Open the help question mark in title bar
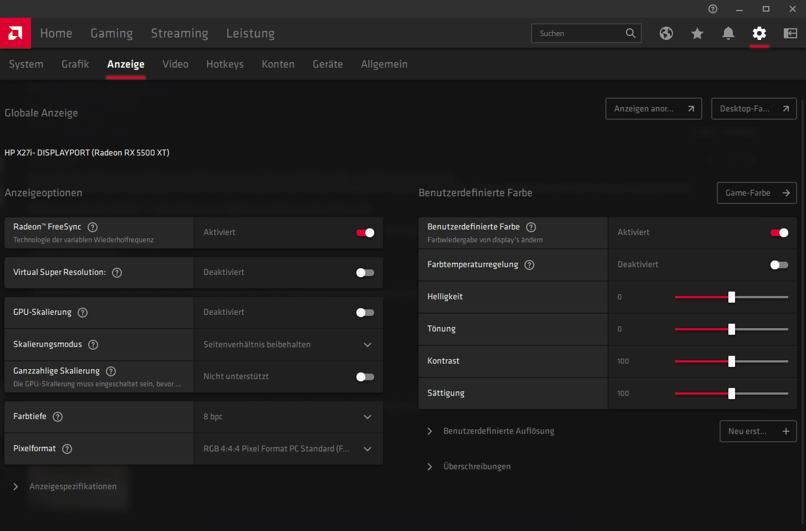The height and width of the screenshot is (531, 806). 713,9
